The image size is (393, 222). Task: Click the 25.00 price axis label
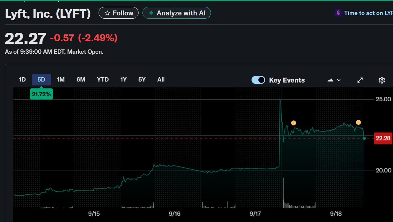pos(383,99)
